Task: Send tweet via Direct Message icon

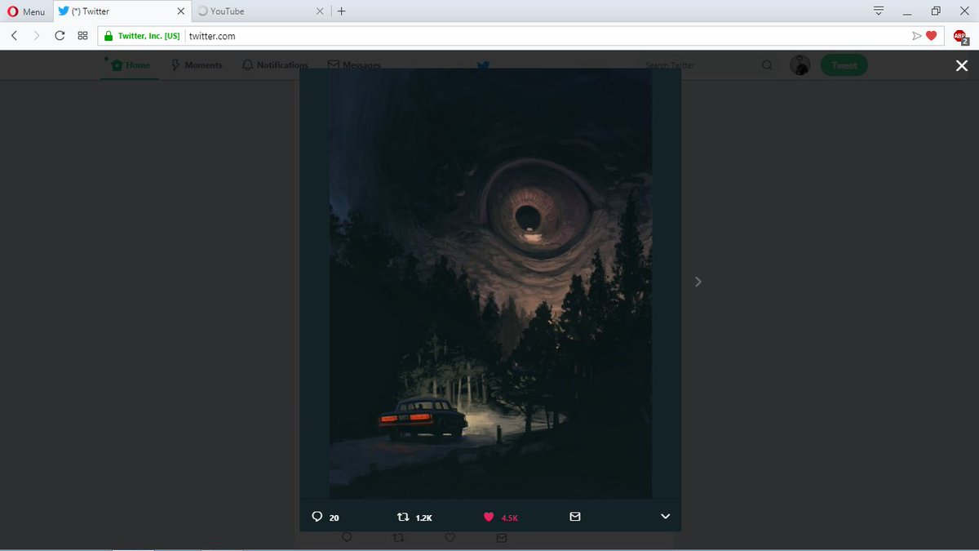Action: pos(575,517)
